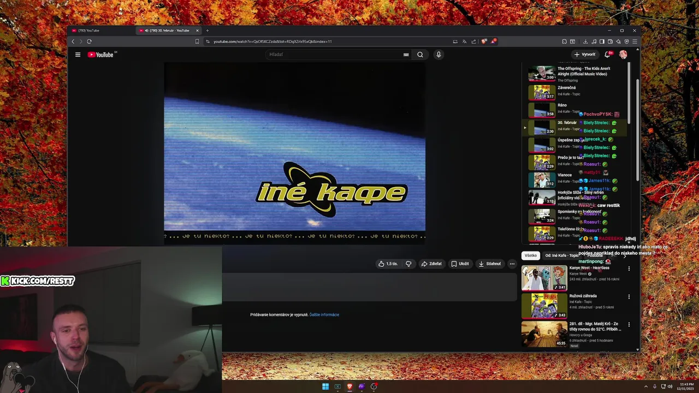Viewport: 699px width, 393px height.
Task: Open the Brave browser icon in the taskbar
Action: pyautogui.click(x=349, y=386)
